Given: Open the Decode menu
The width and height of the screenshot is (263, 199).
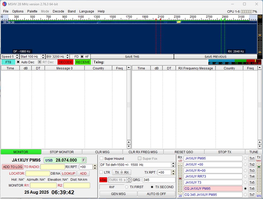Looking at the screenshot, I should [x=58, y=11].
